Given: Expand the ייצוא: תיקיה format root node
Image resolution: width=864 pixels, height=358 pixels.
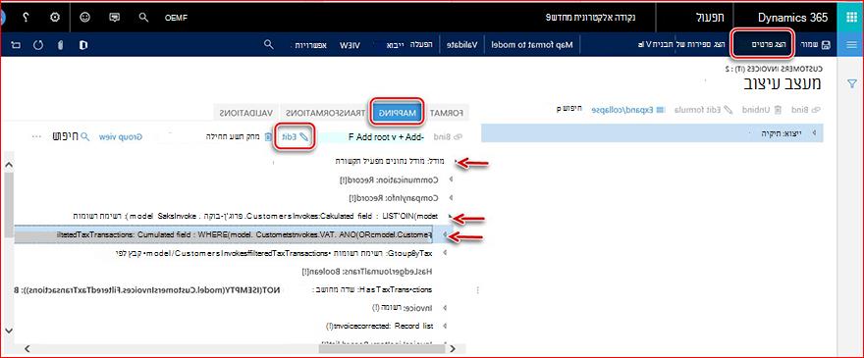Looking at the screenshot, I should tap(814, 132).
